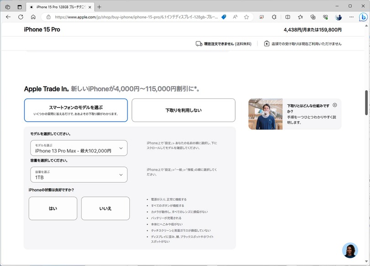370x266 pixels.
Task: Click the page vertical scrollbar thumb
Action: 366,102
